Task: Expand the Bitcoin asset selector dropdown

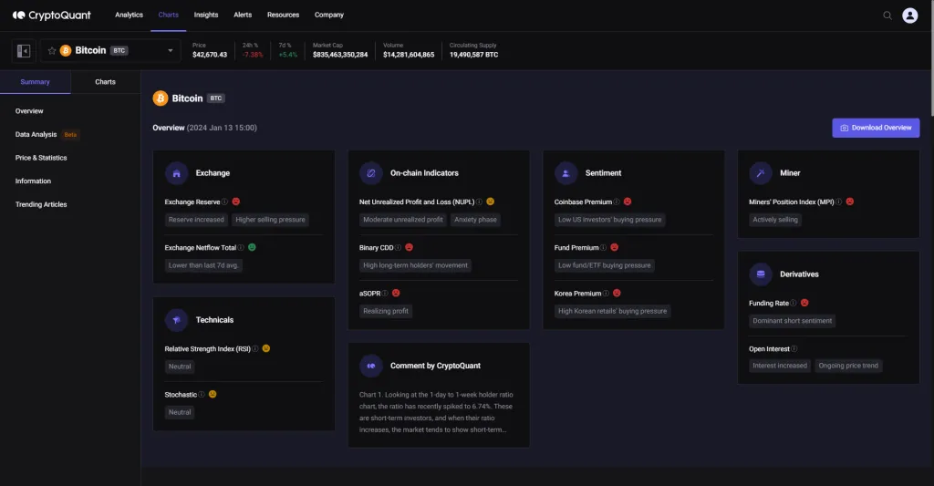Action: [170, 51]
